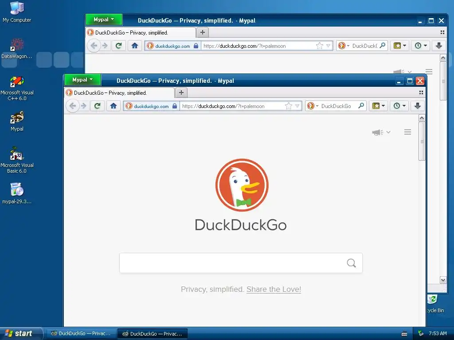Select mypal-29.3 installer desktop icon

pos(17,193)
